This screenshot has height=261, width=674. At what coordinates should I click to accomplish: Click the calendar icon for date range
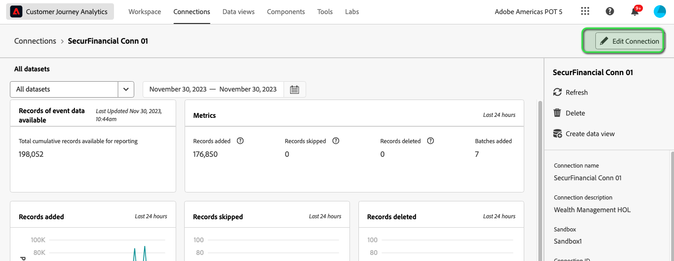coord(295,89)
